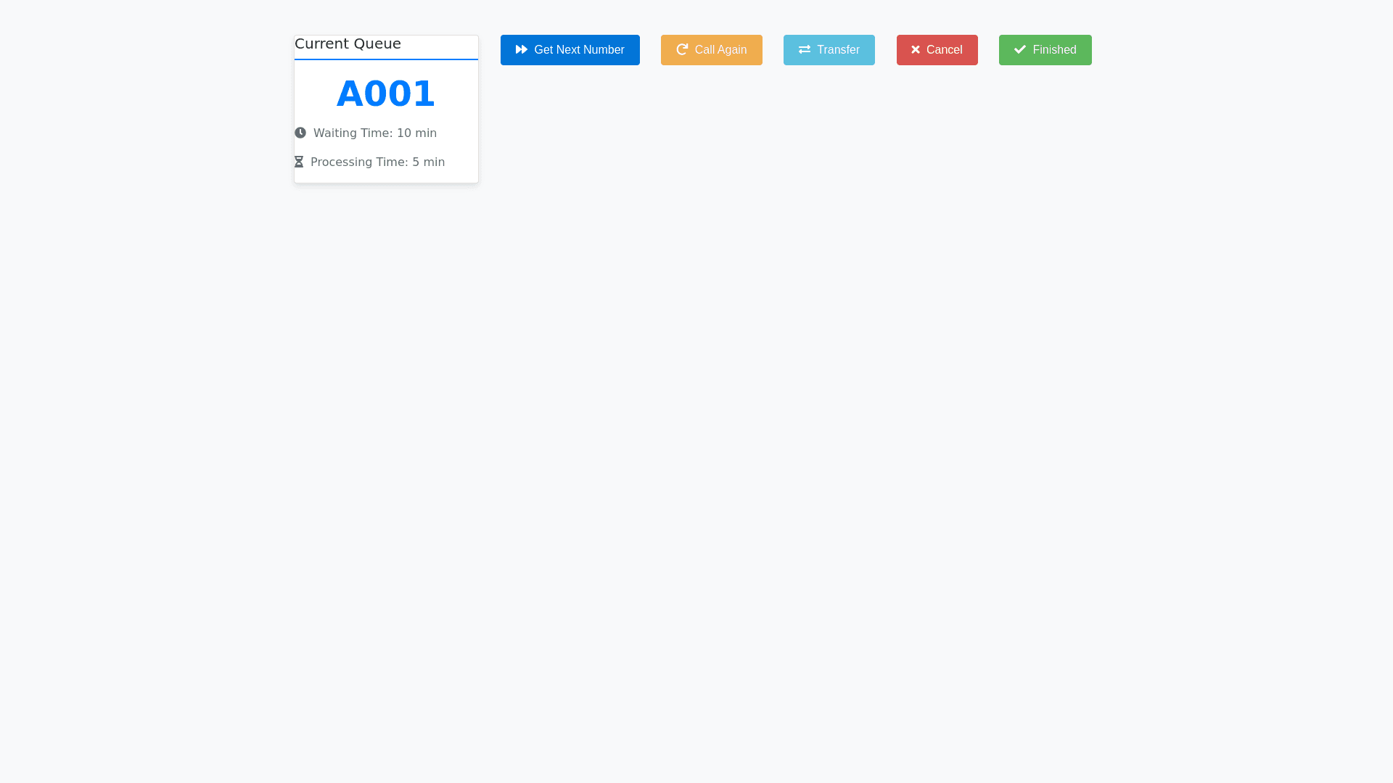Click the hourglass icon beside Processing Time

(x=299, y=162)
